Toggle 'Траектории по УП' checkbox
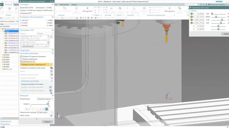229x128 pixels. 21,62
